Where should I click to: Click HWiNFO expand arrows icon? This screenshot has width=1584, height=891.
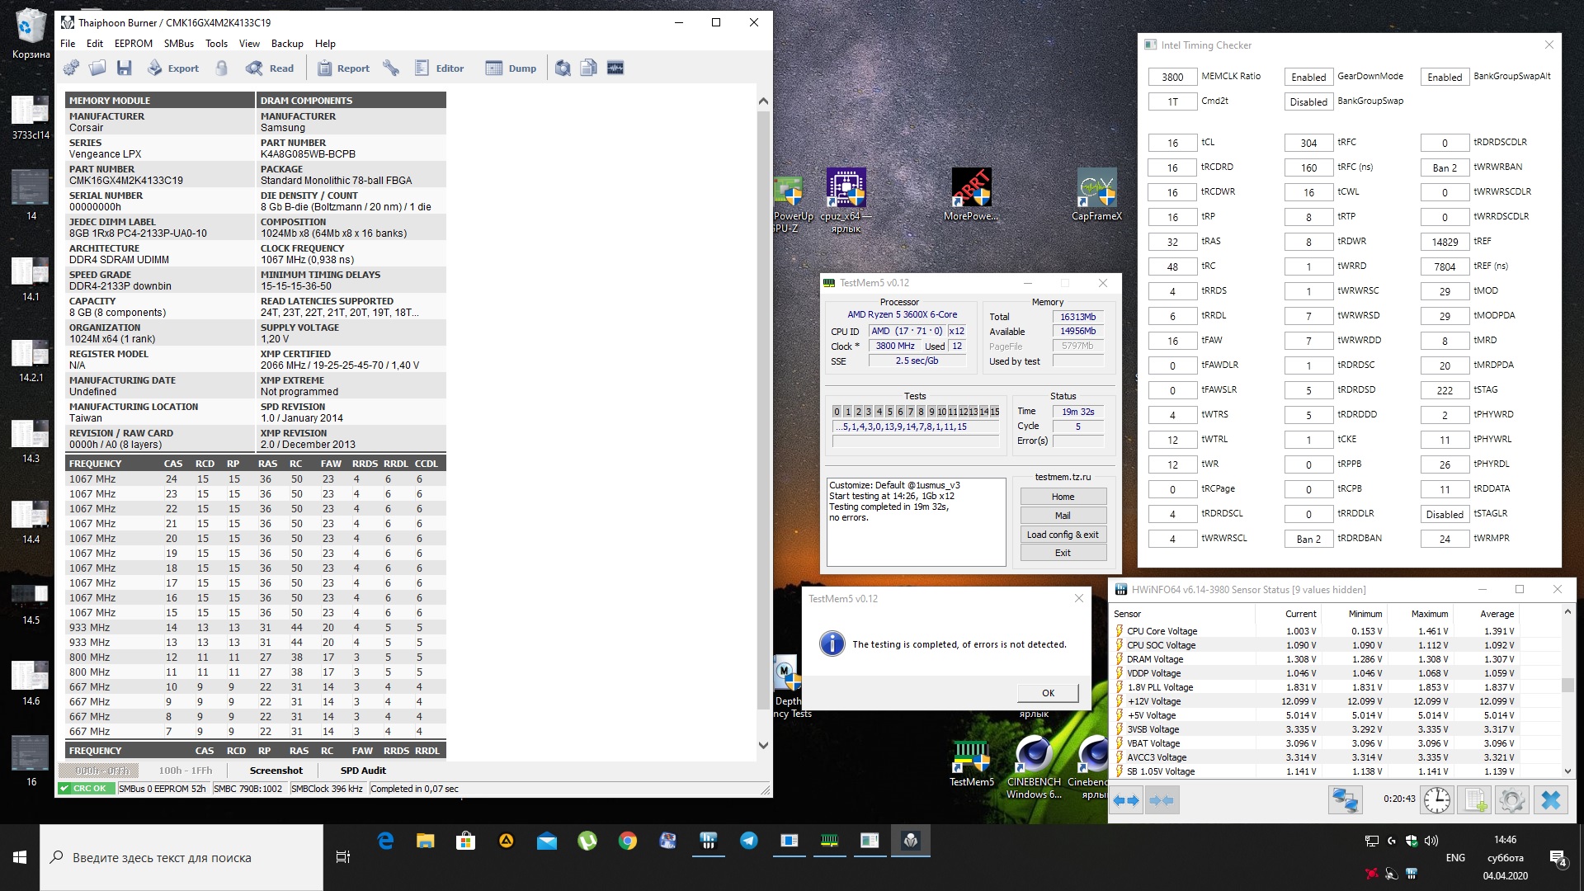click(1126, 799)
